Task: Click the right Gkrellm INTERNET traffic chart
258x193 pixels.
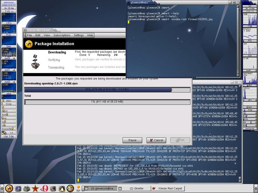Action: [250, 78]
